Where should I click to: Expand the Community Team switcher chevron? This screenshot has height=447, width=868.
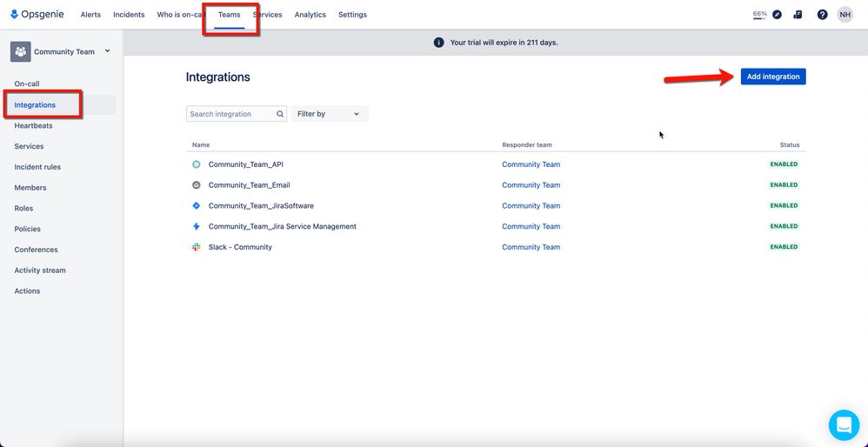107,51
